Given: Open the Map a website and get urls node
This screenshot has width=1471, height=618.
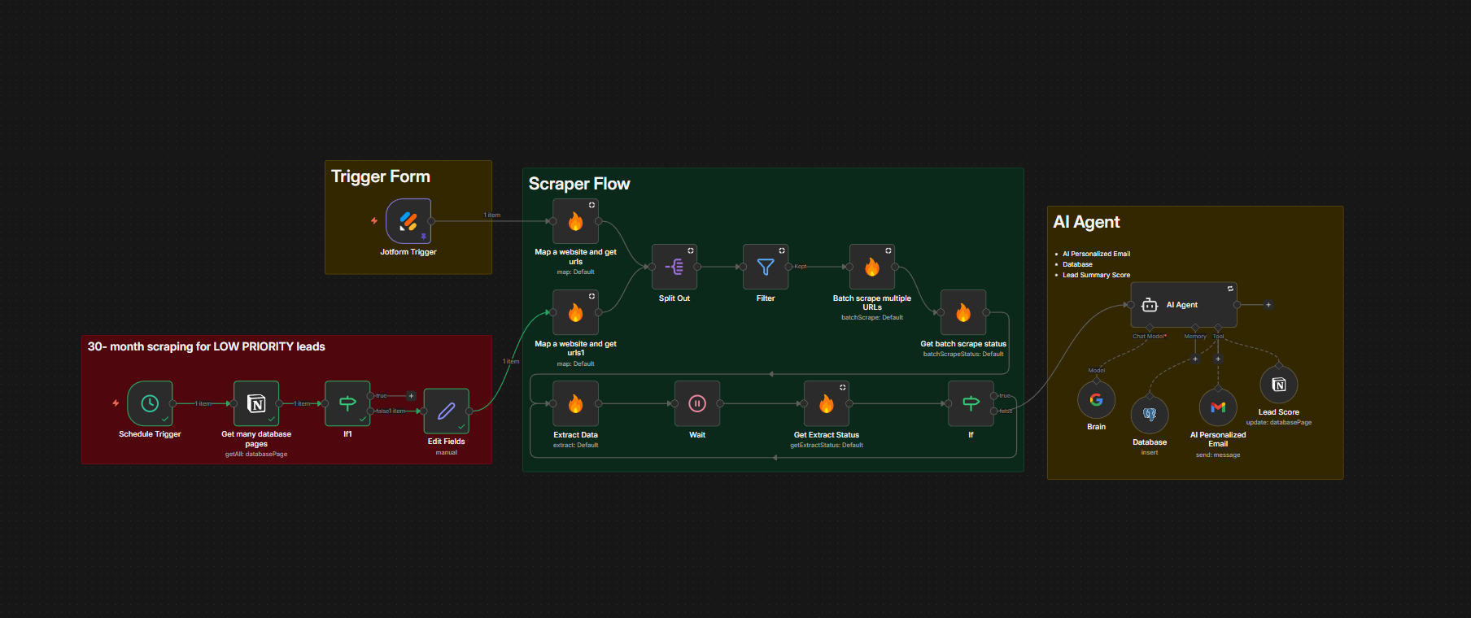Looking at the screenshot, I should tap(575, 221).
